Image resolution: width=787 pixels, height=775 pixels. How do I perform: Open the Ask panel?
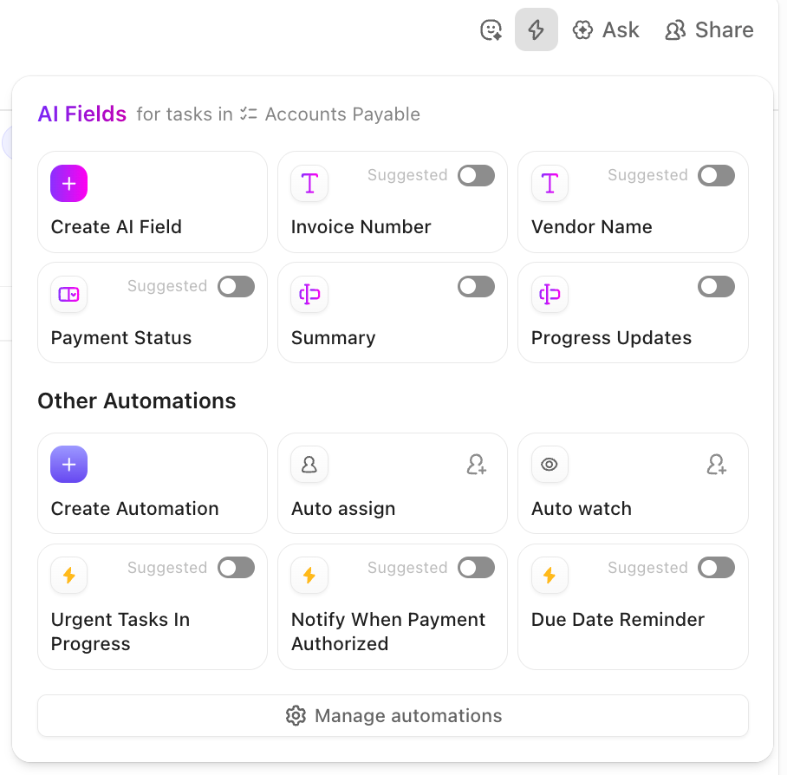tap(606, 29)
